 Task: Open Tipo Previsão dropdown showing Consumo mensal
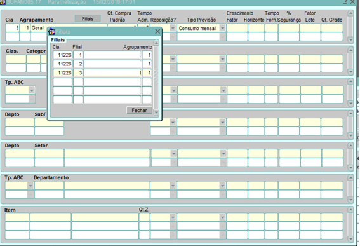tap(222, 28)
